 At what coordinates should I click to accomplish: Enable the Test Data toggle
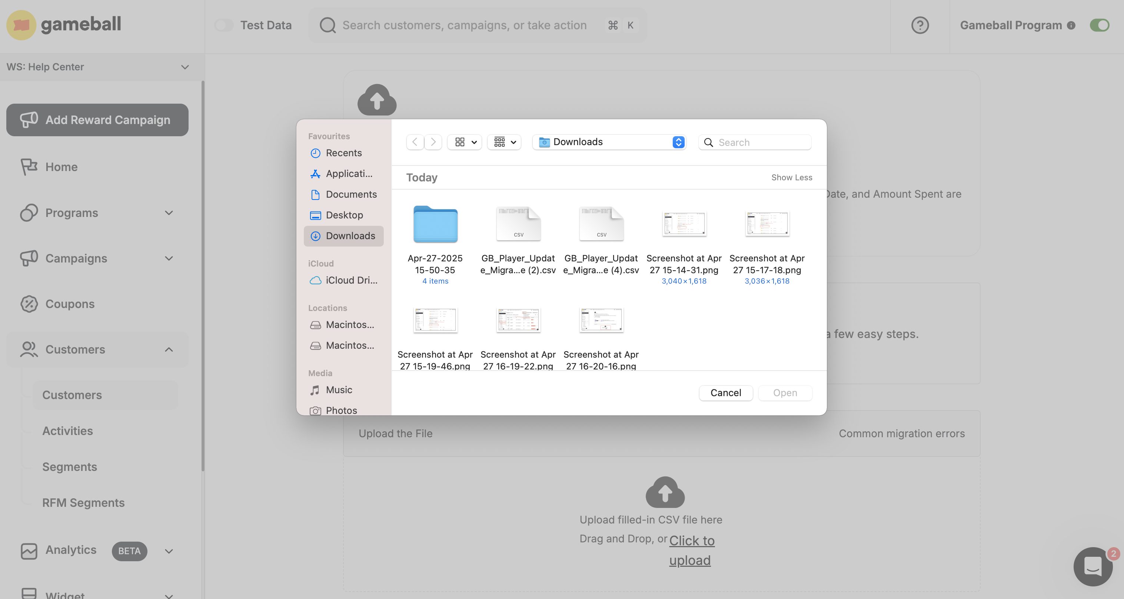click(x=224, y=25)
